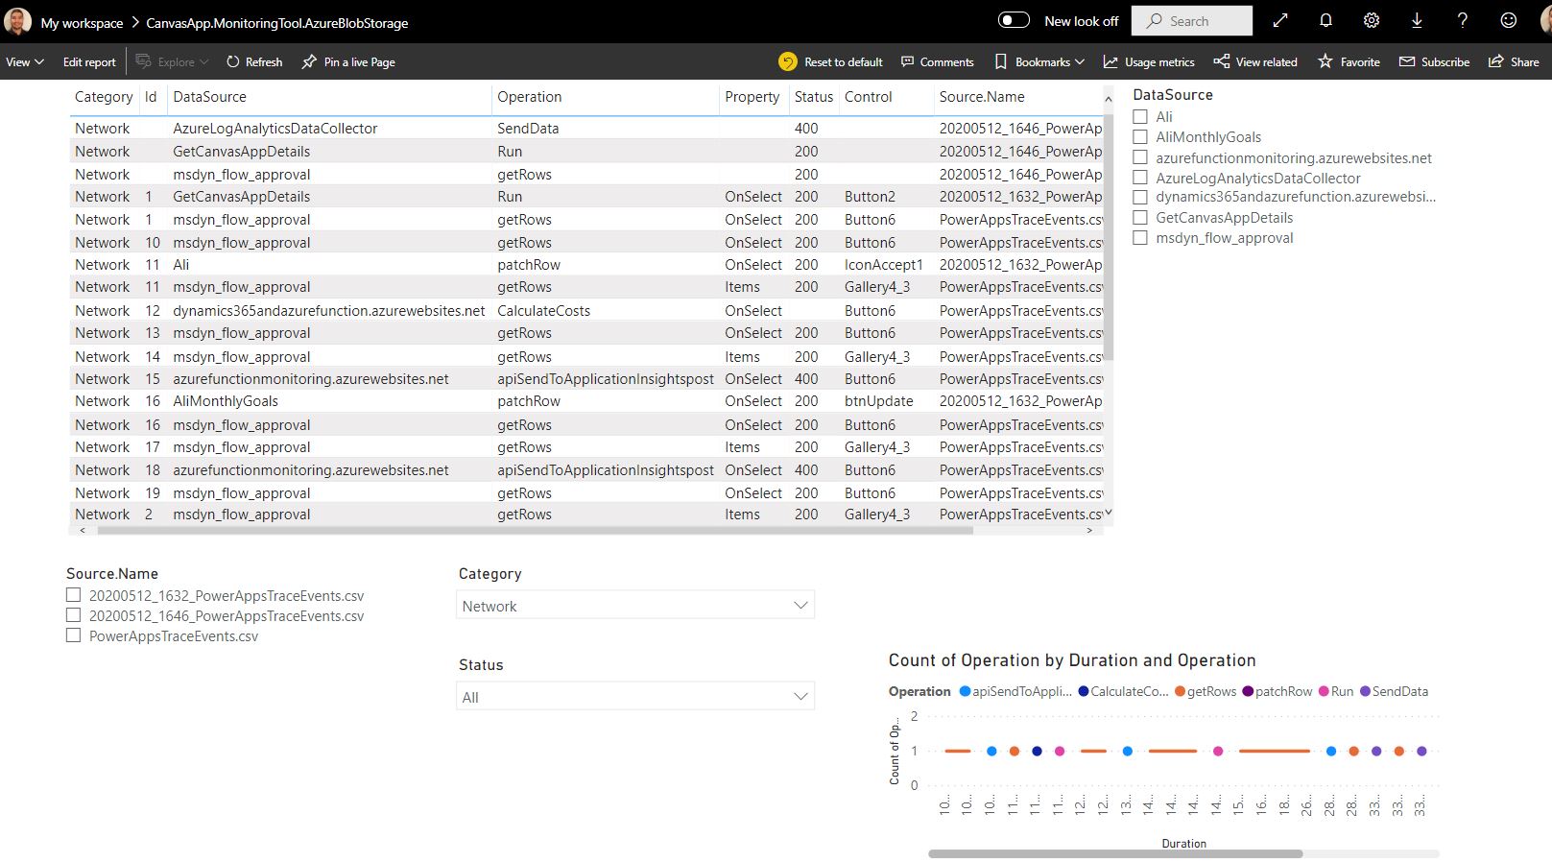Open the user profile avatar
1552x862 pixels.
coord(17,21)
